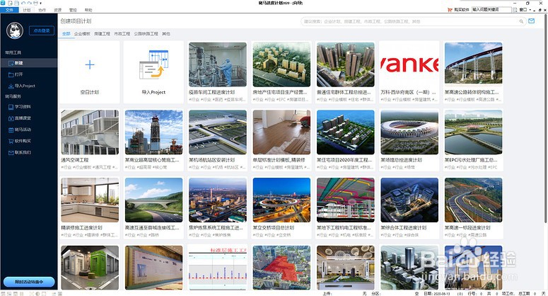Open the 房地产住宅项目生产经营 template thumbnail
The image size is (548, 296).
[281, 64]
